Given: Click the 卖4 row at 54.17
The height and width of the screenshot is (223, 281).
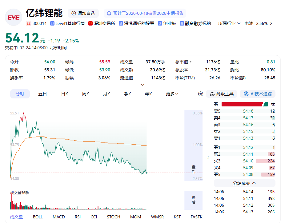Looking at the screenshot, I should [x=244, y=118].
